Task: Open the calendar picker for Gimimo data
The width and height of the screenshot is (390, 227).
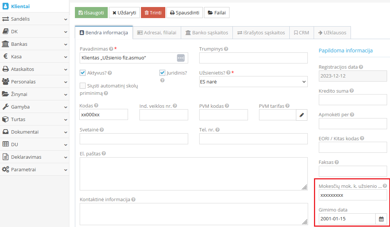Action: click(381, 219)
